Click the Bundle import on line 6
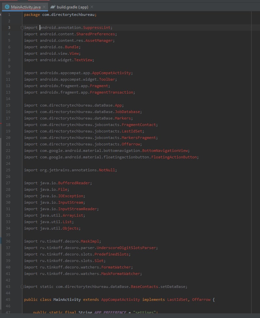Screen dimensions: 260x318 point(72,47)
